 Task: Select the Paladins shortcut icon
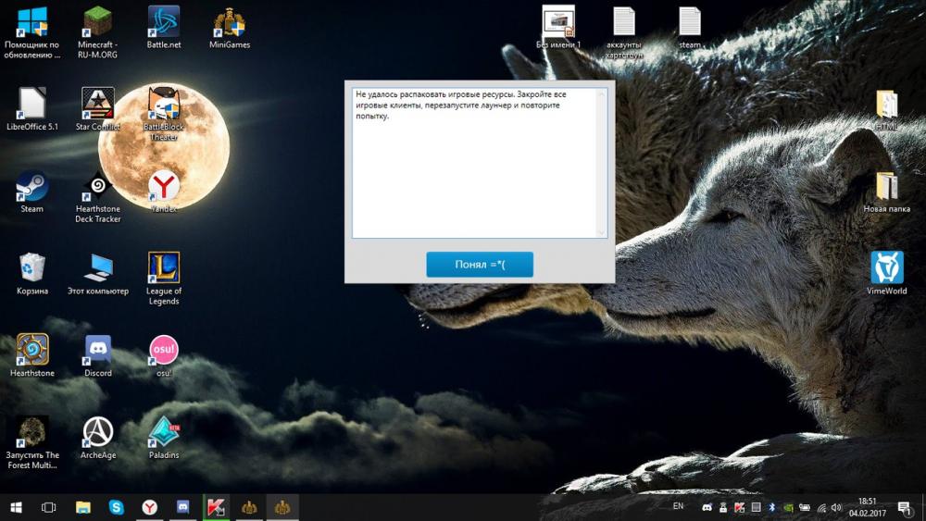coord(164,432)
